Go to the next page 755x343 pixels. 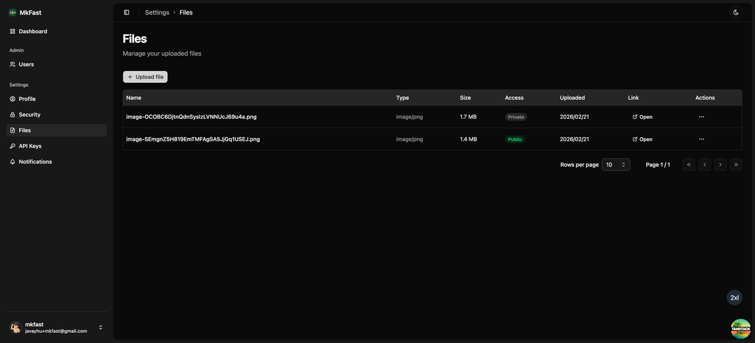(x=720, y=165)
